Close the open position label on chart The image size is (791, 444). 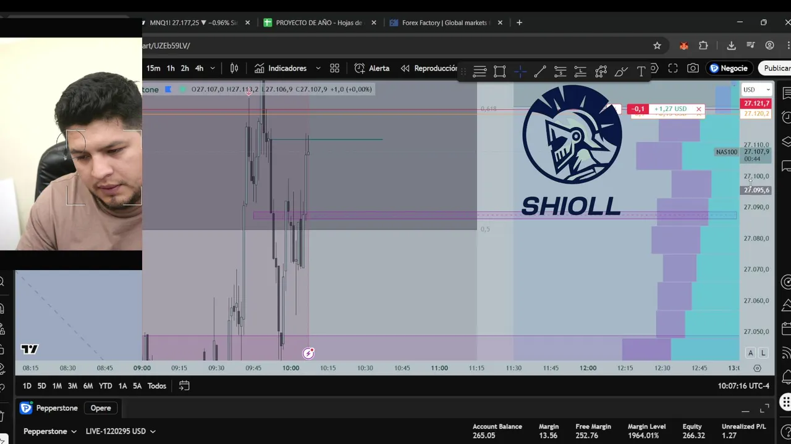pos(699,109)
